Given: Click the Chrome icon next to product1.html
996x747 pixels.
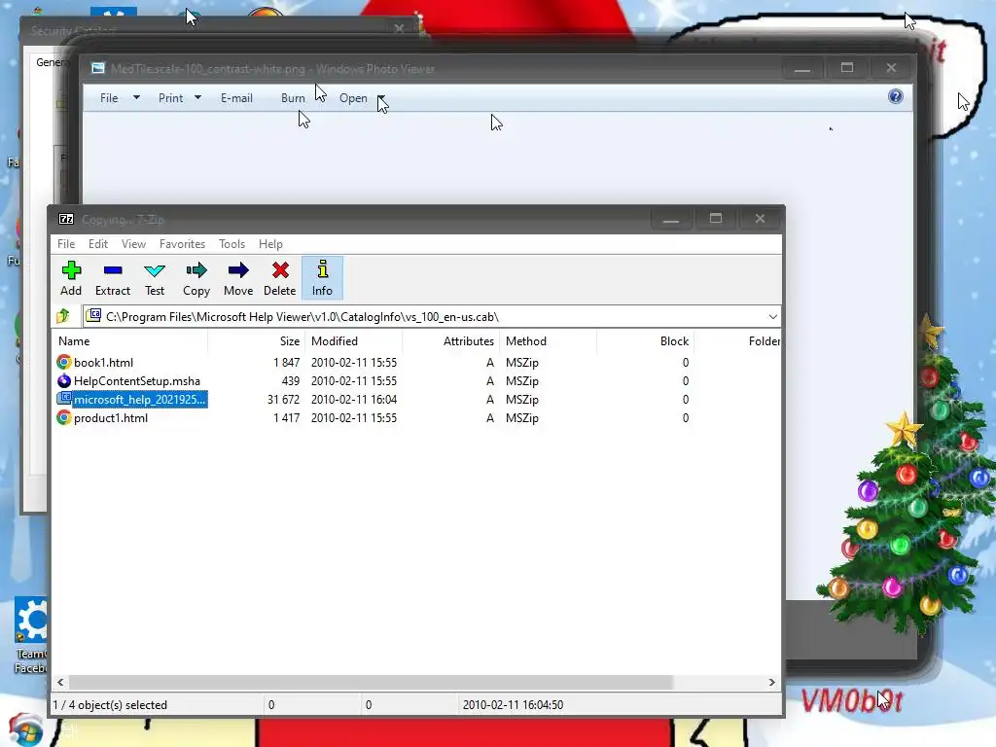Looking at the screenshot, I should point(63,417).
